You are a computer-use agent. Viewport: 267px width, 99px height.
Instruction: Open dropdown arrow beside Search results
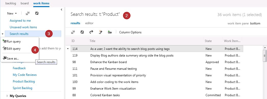coord(2,34)
